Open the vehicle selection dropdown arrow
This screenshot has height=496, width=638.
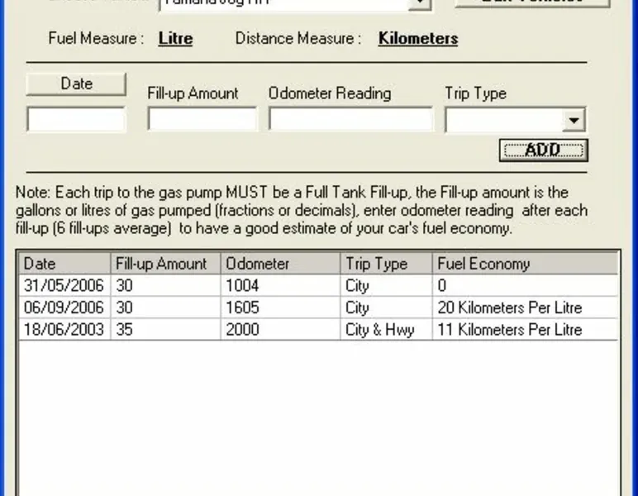(420, 4)
